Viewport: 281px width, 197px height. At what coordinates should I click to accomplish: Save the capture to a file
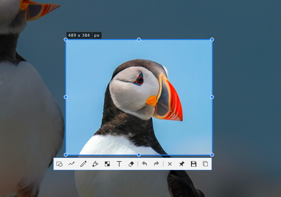click(194, 164)
